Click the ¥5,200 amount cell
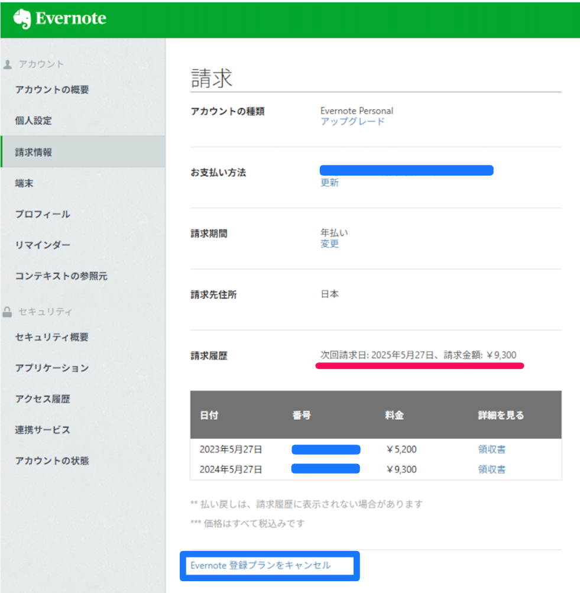Viewport: 580px width, 593px height. (401, 449)
